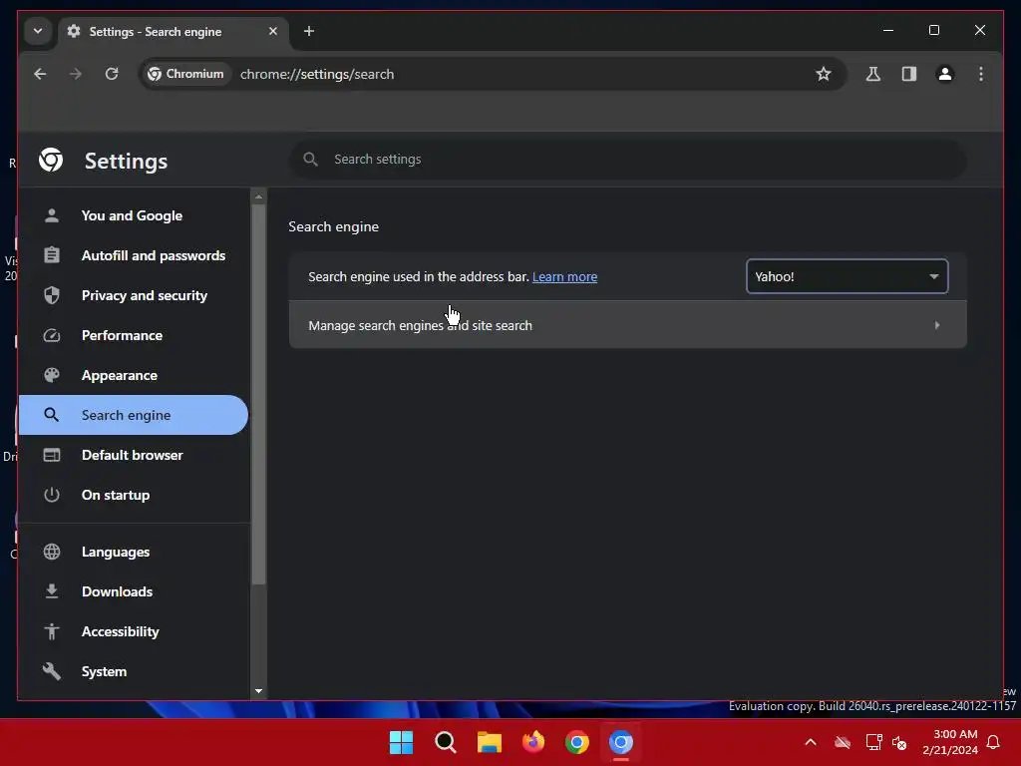Click the Chromium logo beside Settings
Screen dimensions: 1021x766
[51, 160]
